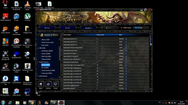Open the volume icon in system tray

point(175,103)
